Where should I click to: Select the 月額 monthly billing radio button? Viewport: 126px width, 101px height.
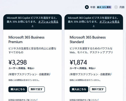point(116,7)
